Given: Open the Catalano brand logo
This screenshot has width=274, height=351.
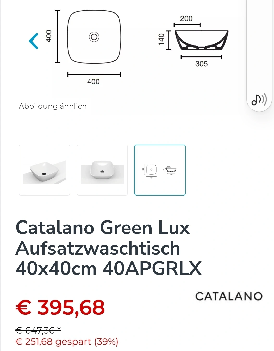Looking at the screenshot, I should 229,296.
